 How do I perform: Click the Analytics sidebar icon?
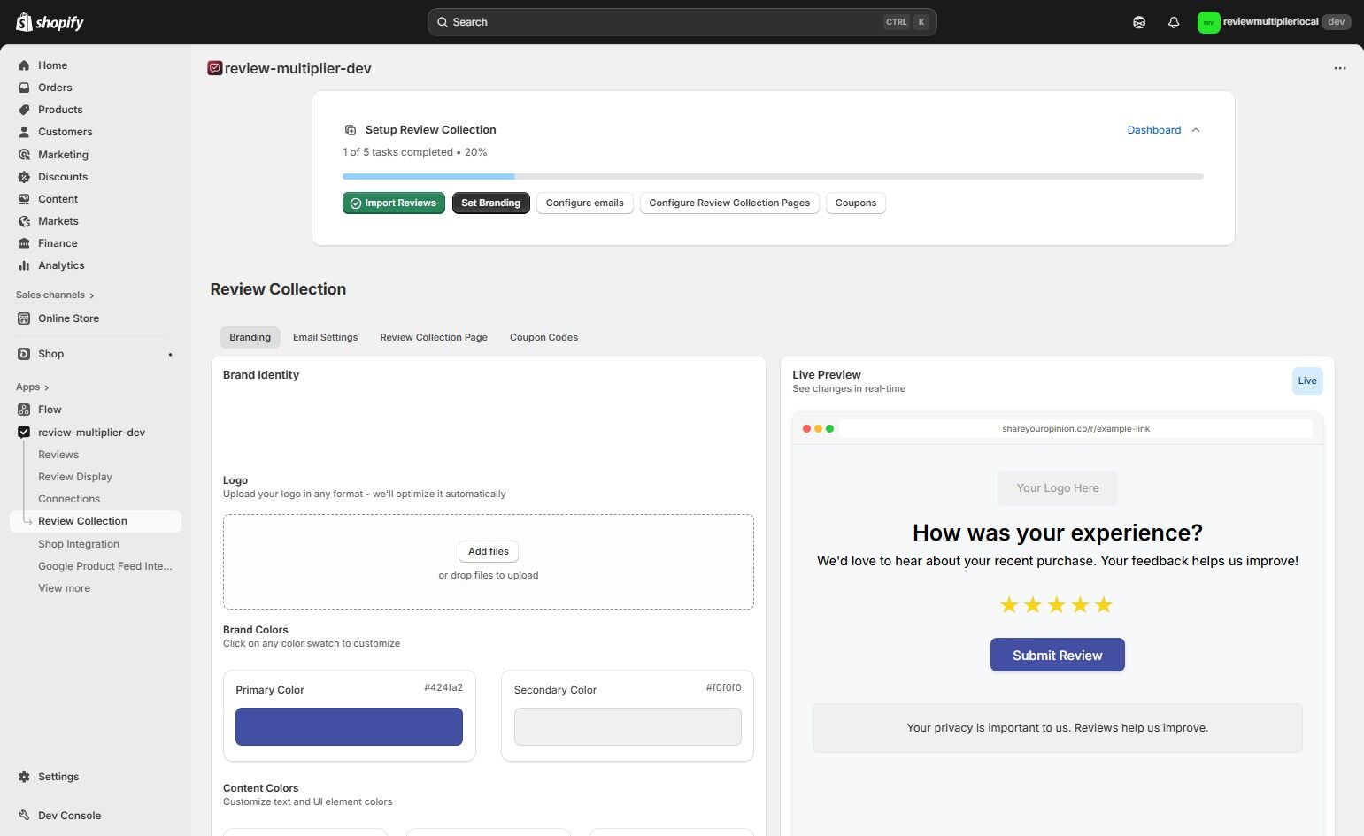[24, 265]
